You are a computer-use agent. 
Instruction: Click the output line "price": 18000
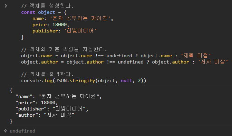pos(37,103)
